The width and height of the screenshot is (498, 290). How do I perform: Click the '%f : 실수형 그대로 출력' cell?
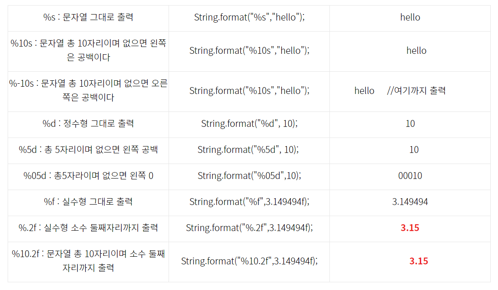88,202
